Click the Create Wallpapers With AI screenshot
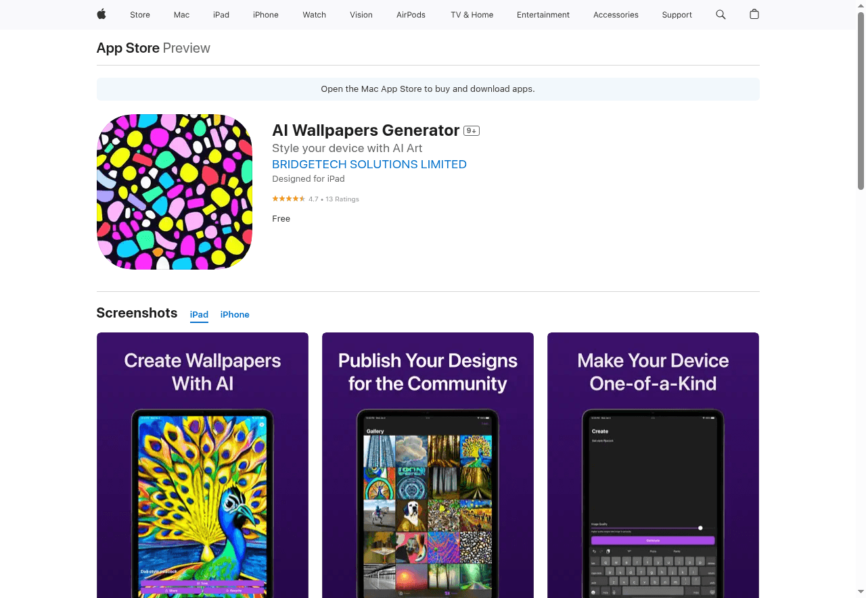The height and width of the screenshot is (598, 866). [x=202, y=465]
